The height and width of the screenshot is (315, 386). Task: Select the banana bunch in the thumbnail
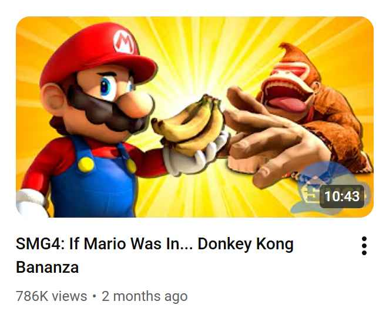coord(189,124)
